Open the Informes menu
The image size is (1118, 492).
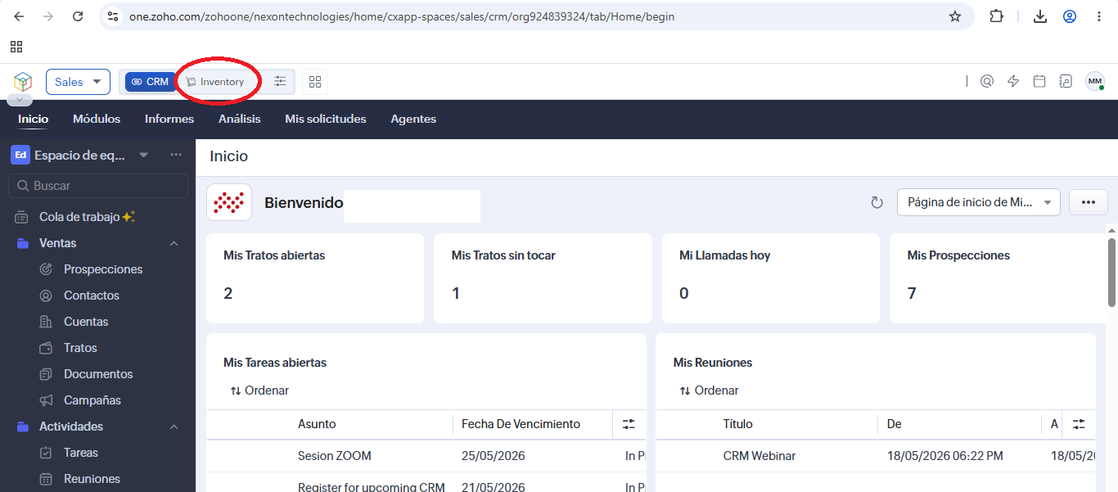[169, 119]
